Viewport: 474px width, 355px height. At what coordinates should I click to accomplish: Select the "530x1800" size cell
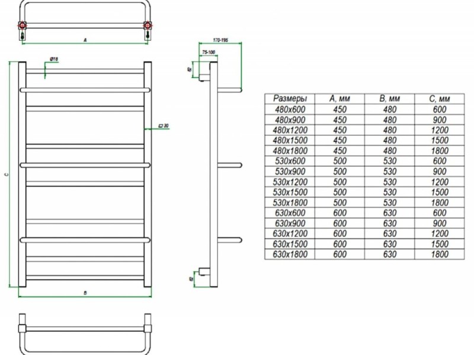290,202
